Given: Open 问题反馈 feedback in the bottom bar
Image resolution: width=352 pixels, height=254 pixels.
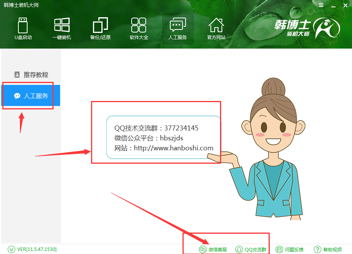Looking at the screenshot, I should (290, 249).
